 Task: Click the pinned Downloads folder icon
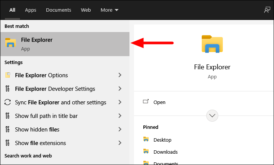coord(146,151)
